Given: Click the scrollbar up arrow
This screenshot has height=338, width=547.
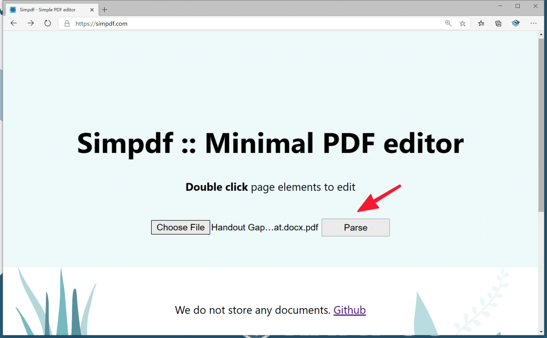Looking at the screenshot, I should (x=541, y=35).
